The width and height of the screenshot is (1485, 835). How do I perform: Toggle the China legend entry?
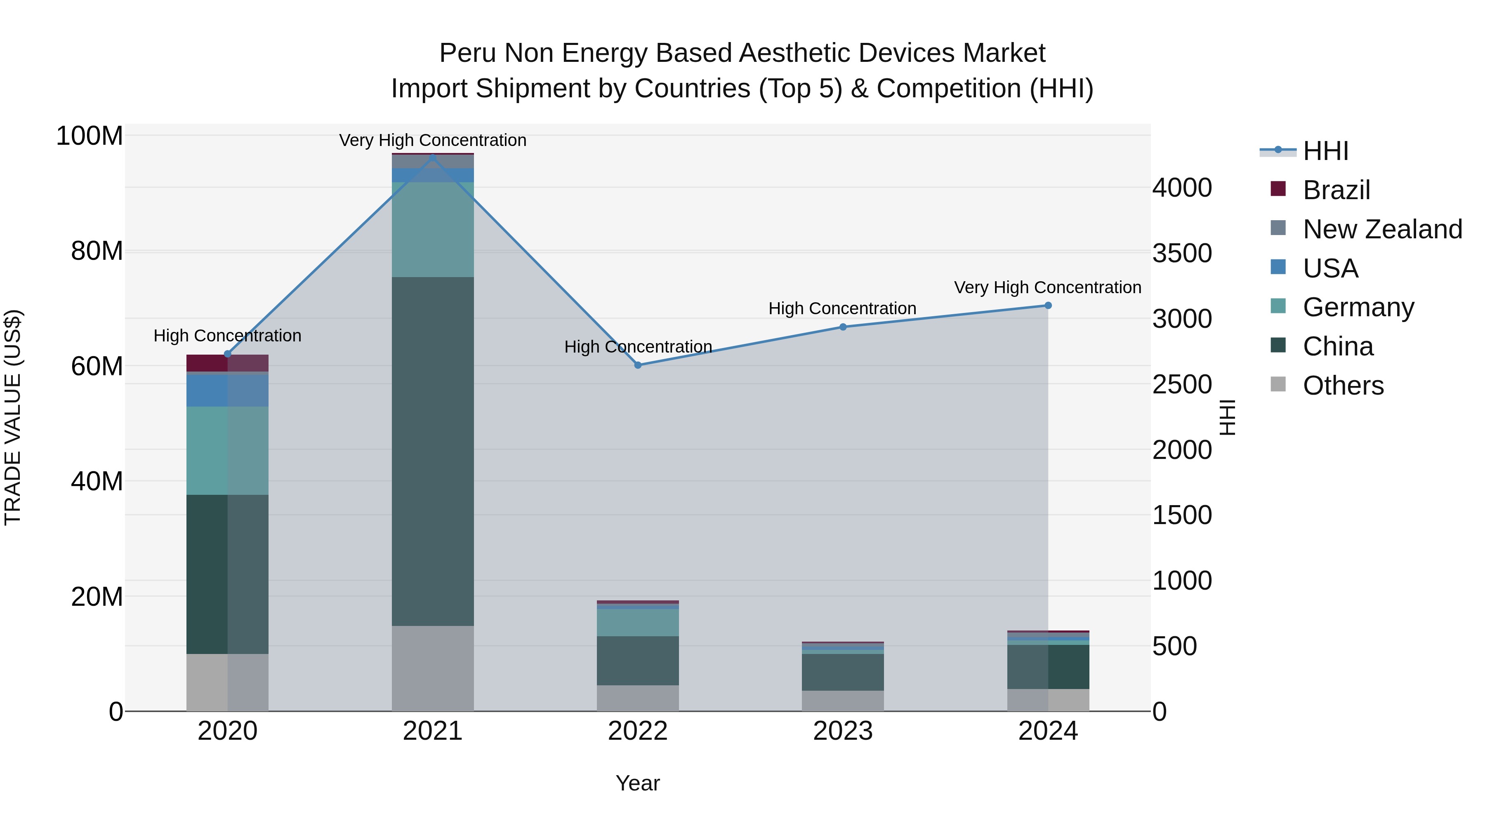1322,346
